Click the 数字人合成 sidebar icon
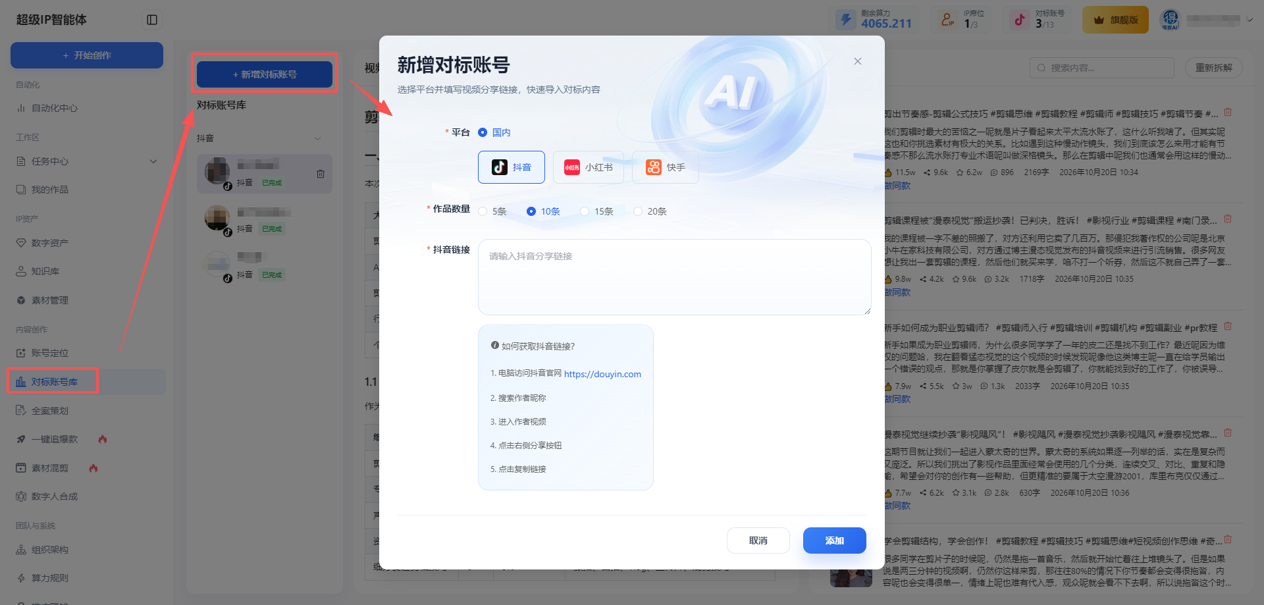The width and height of the screenshot is (1264, 605). [21, 496]
